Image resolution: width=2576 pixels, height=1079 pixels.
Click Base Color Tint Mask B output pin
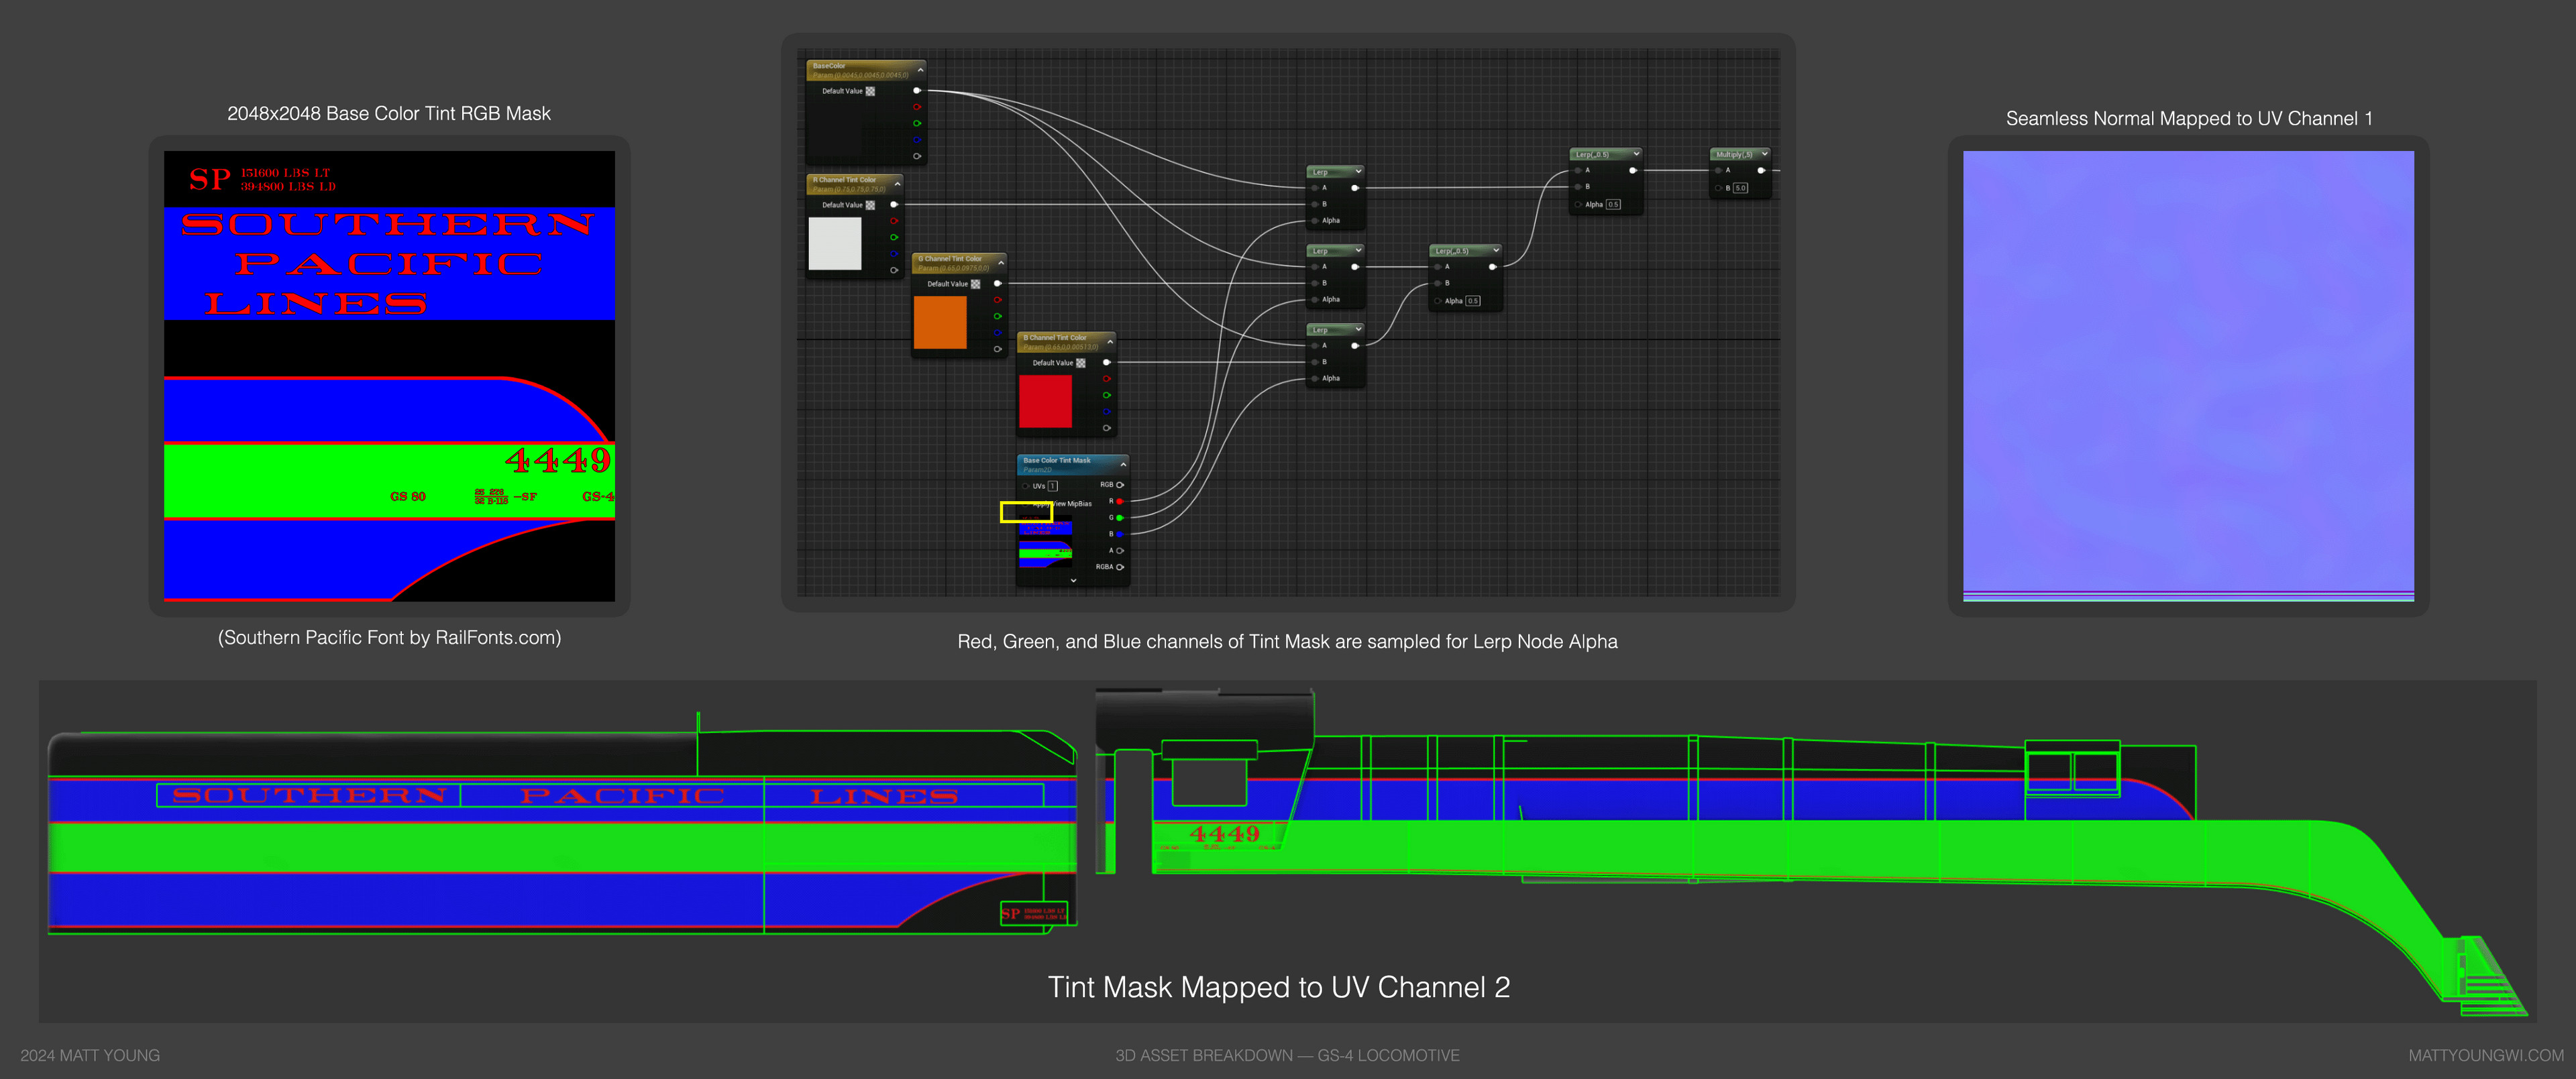(1120, 534)
